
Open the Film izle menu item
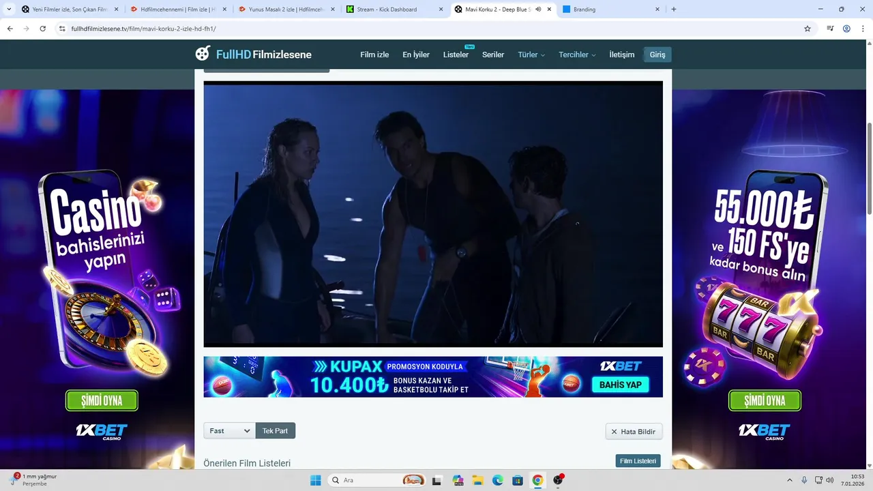click(374, 55)
